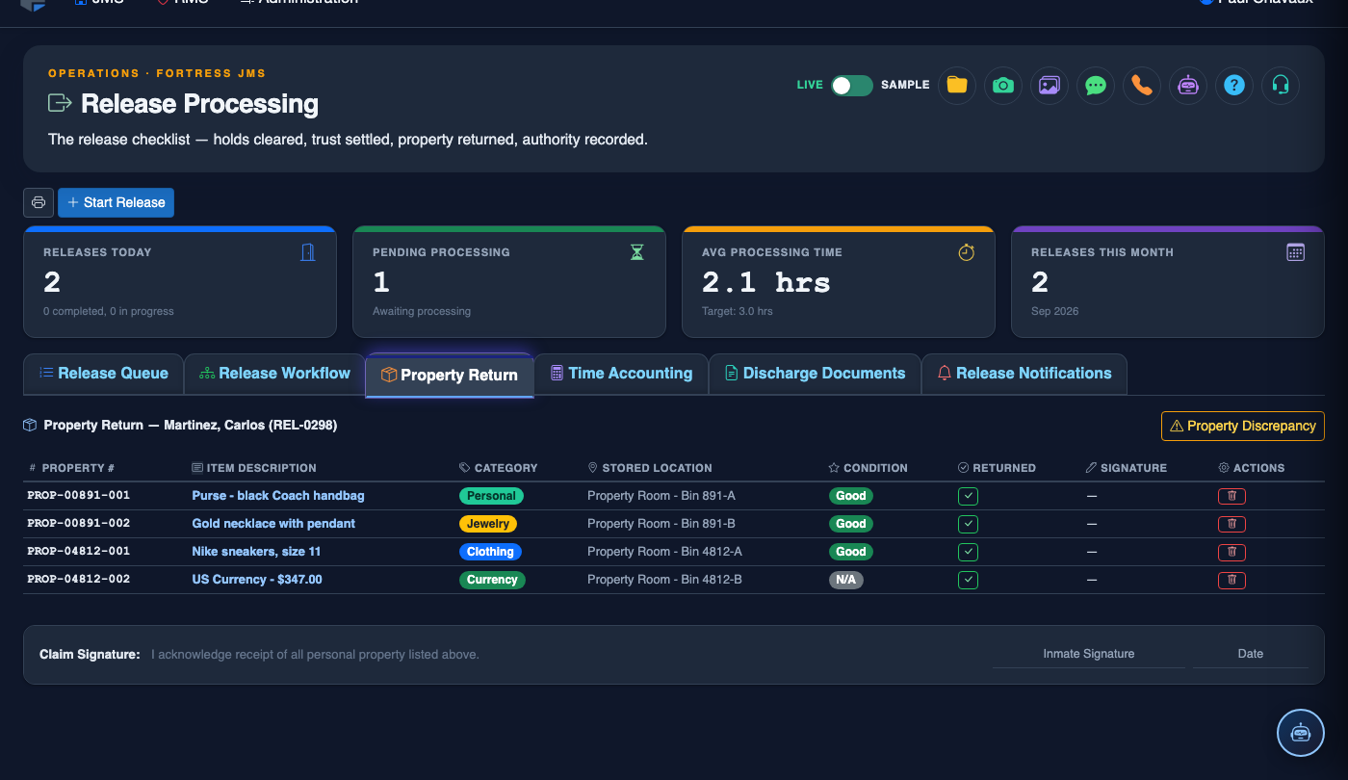Viewport: 1348px width, 780px height.
Task: Click the Property Discrepancy button
Action: (x=1242, y=426)
